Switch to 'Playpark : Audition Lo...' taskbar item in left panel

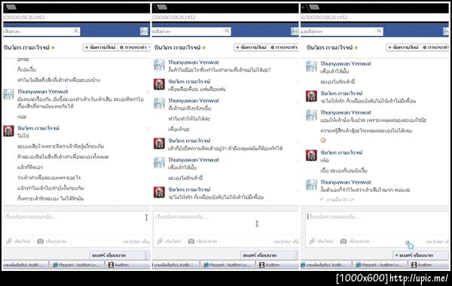76,265
